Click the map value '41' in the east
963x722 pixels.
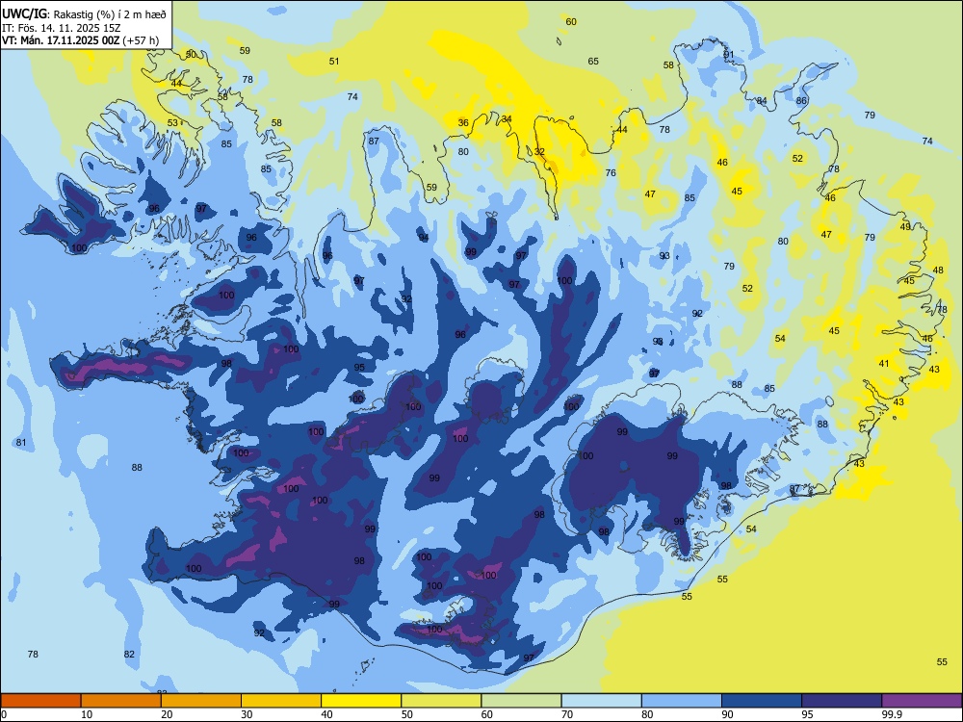pos(884,364)
